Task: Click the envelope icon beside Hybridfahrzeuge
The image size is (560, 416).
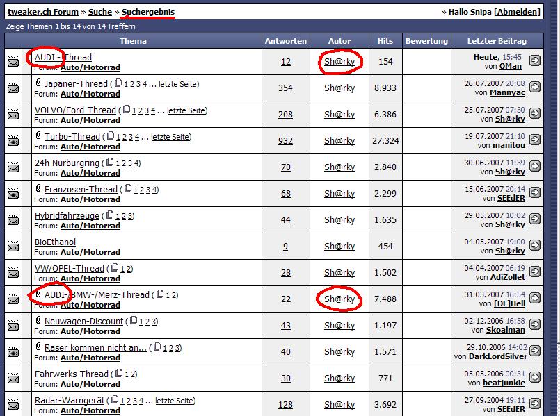Action: 13,220
